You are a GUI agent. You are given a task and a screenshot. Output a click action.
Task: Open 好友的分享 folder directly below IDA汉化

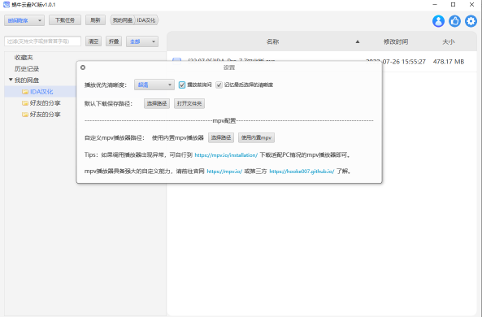[x=45, y=103]
